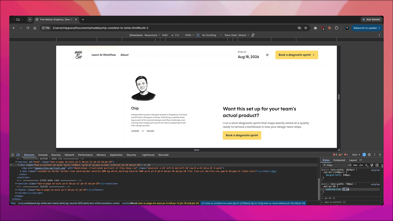
Task: Click the File site info chip
Action: [x=46, y=28]
